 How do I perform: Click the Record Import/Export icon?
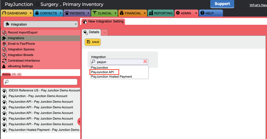(x=5, y=33)
